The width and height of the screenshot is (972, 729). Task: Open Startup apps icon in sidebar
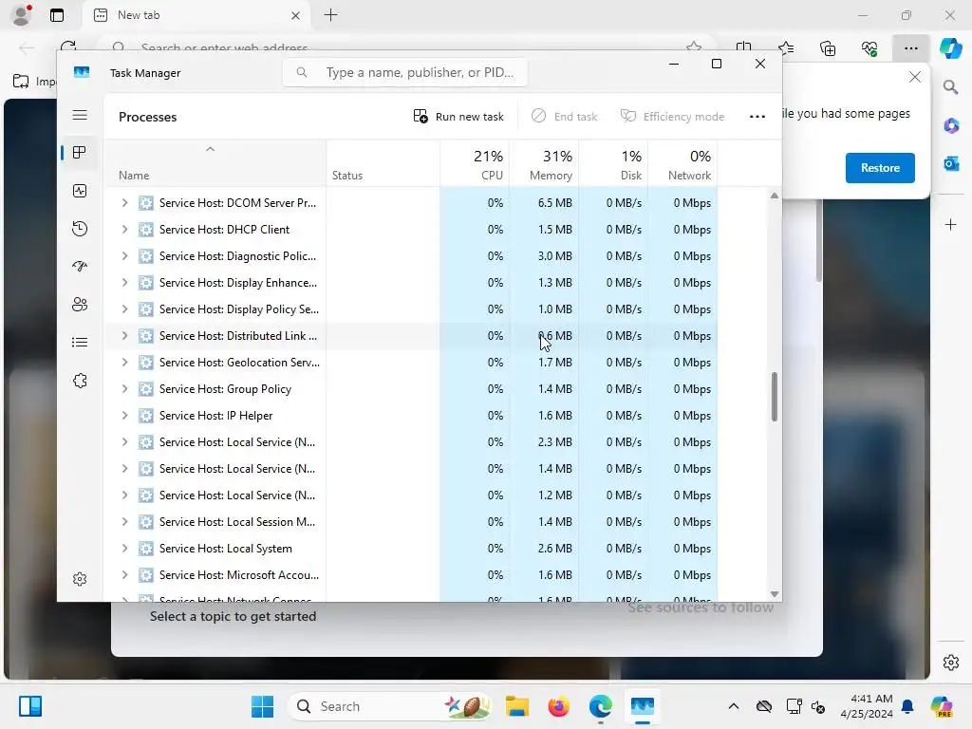click(80, 267)
